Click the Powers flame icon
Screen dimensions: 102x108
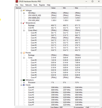[24, 53]
